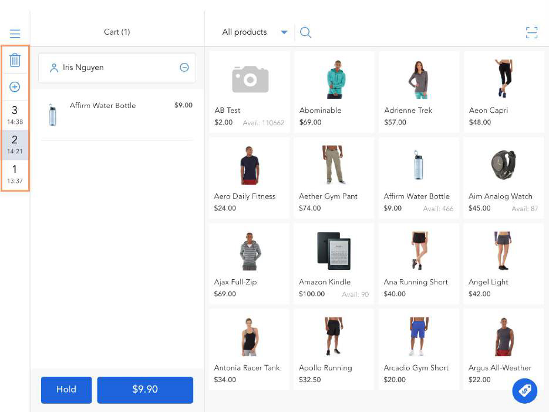Open the hamburger menu
The width and height of the screenshot is (549, 412).
click(x=15, y=34)
